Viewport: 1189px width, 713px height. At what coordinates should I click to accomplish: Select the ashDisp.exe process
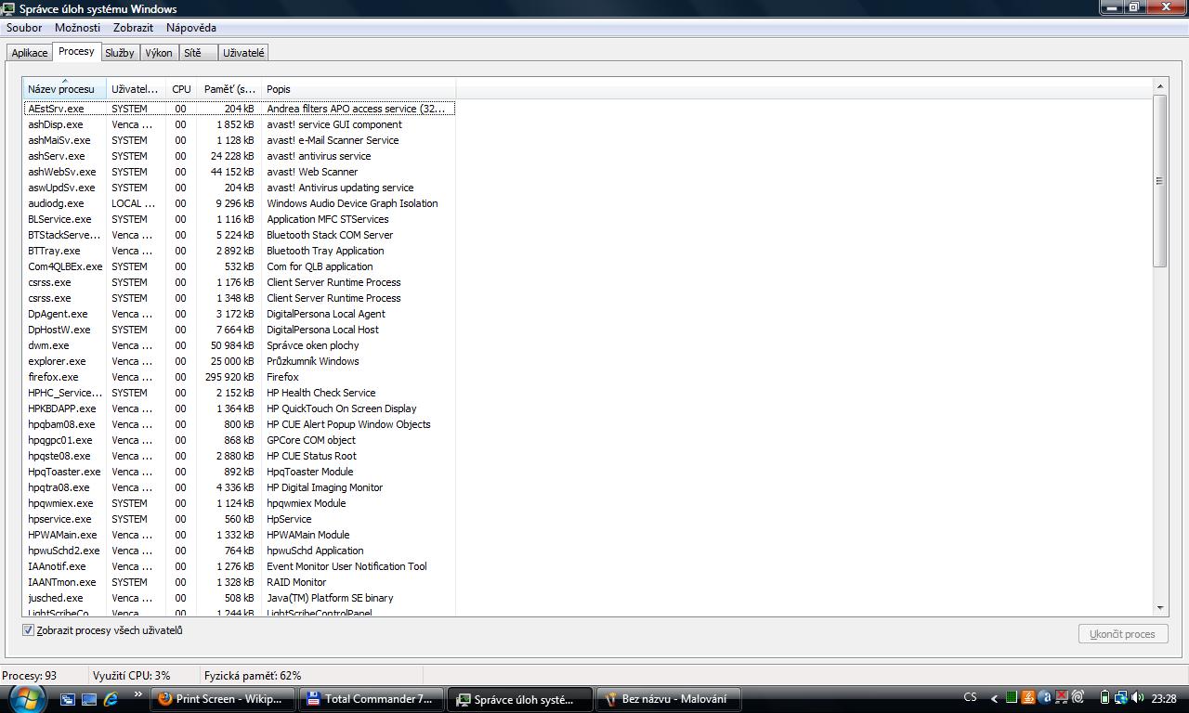(x=239, y=124)
